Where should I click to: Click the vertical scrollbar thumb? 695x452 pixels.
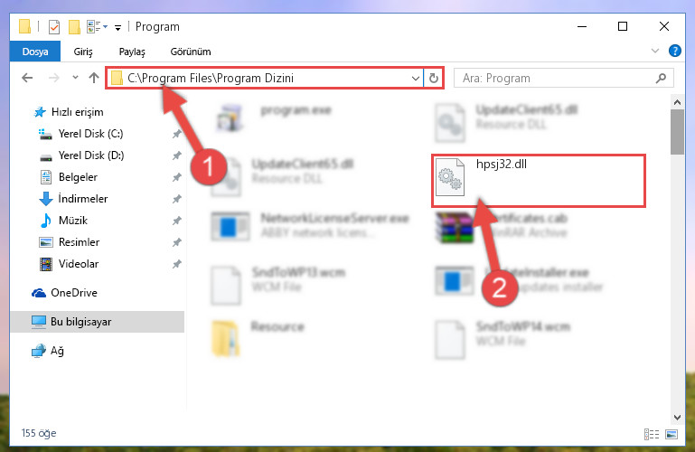coord(677,132)
